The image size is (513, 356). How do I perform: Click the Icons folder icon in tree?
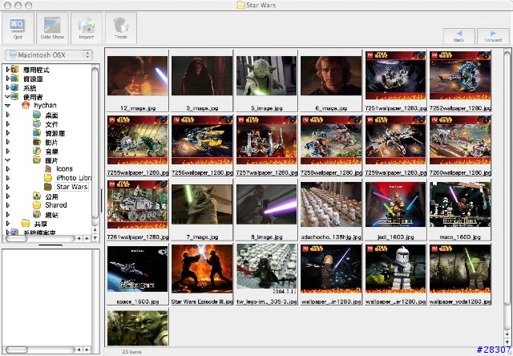point(48,169)
